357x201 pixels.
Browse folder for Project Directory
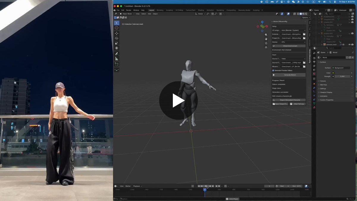[x=304, y=38]
